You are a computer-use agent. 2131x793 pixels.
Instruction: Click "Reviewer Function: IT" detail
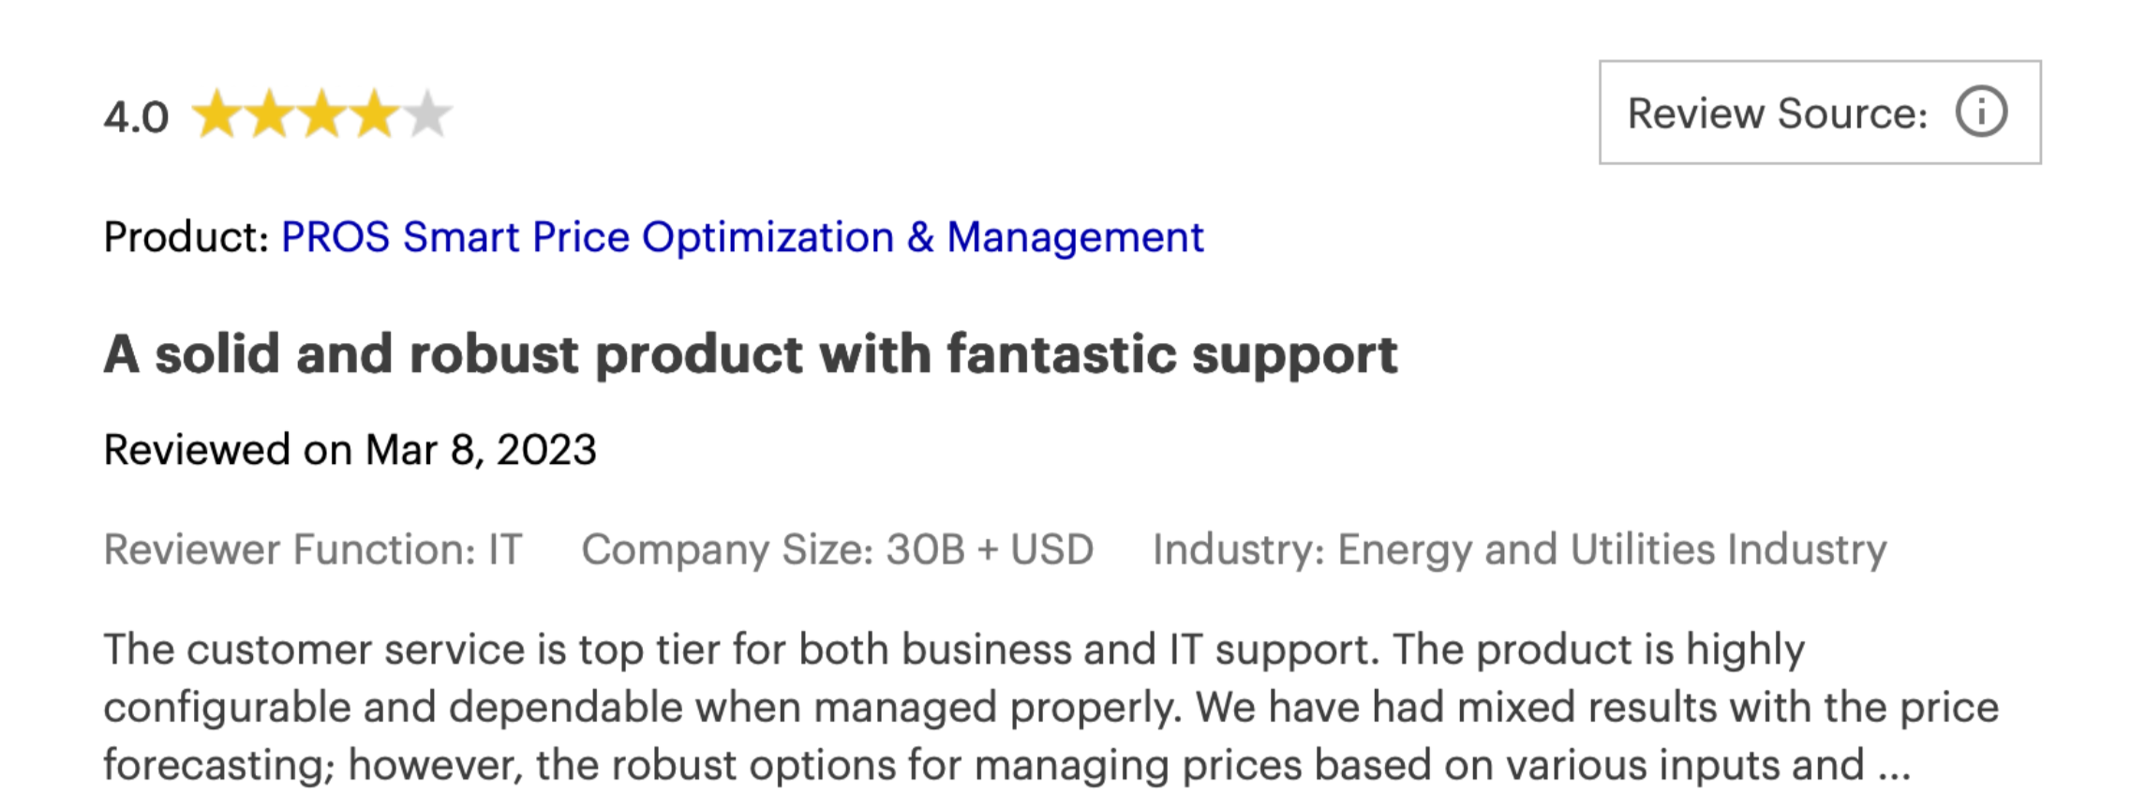(x=313, y=549)
